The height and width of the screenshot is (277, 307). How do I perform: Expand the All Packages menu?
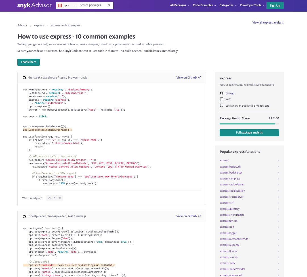coord(180,5)
